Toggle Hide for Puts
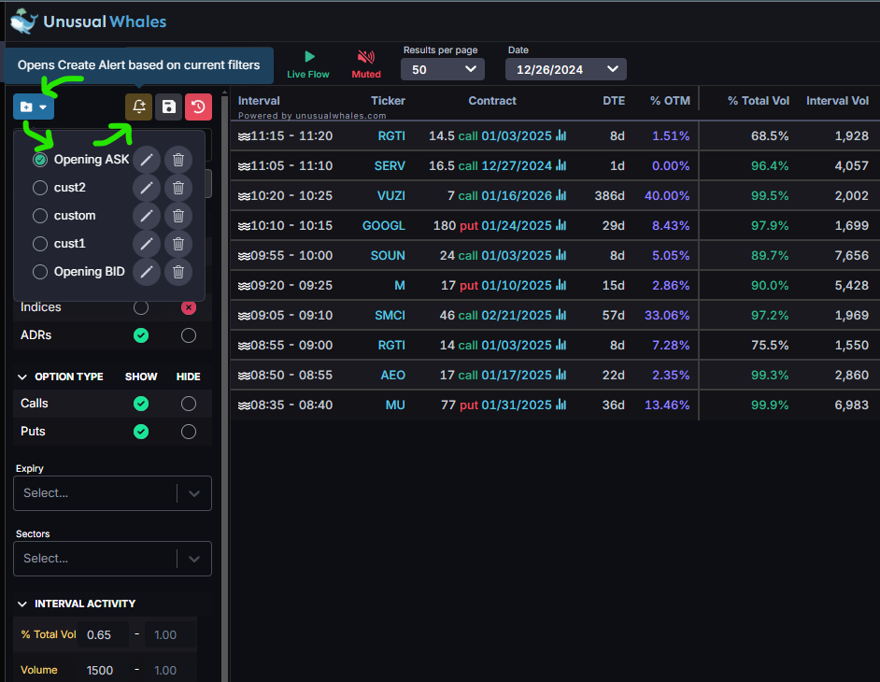The image size is (880, 682). tap(189, 432)
